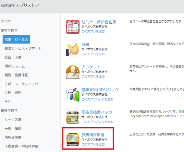Click the セミナー参加者名簿 app icon
Screen dimensions: 184x152
(73, 27)
